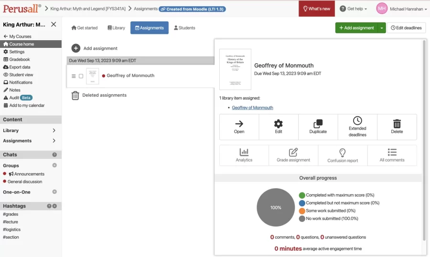The width and height of the screenshot is (430, 257).
Task: Open Grade assignment
Action: tap(293, 156)
